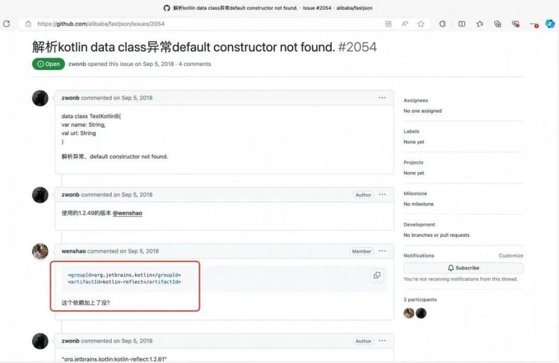Open the favorites list icon
The width and height of the screenshot is (559, 363).
[479, 24]
